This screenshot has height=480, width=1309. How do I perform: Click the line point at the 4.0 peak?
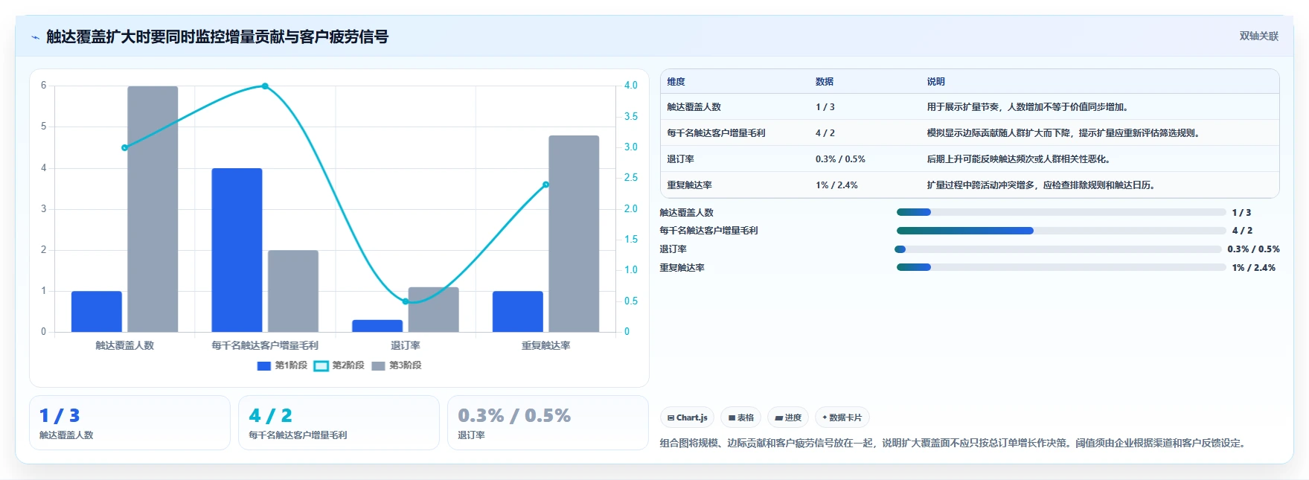pyautogui.click(x=265, y=86)
